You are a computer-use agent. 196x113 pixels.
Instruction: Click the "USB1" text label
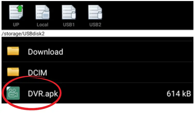pyautogui.click(x=69, y=25)
